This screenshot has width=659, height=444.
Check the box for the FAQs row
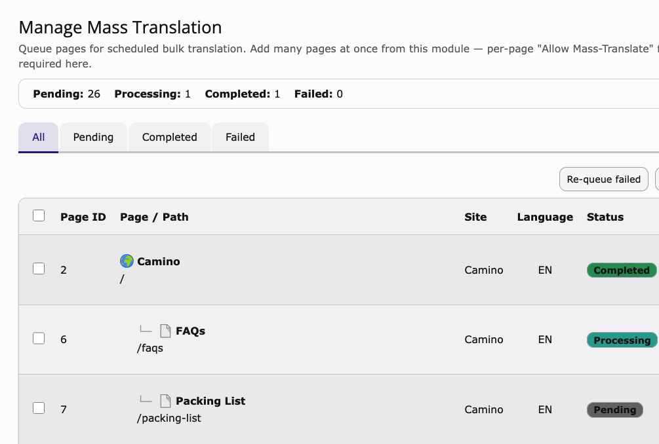click(x=39, y=339)
